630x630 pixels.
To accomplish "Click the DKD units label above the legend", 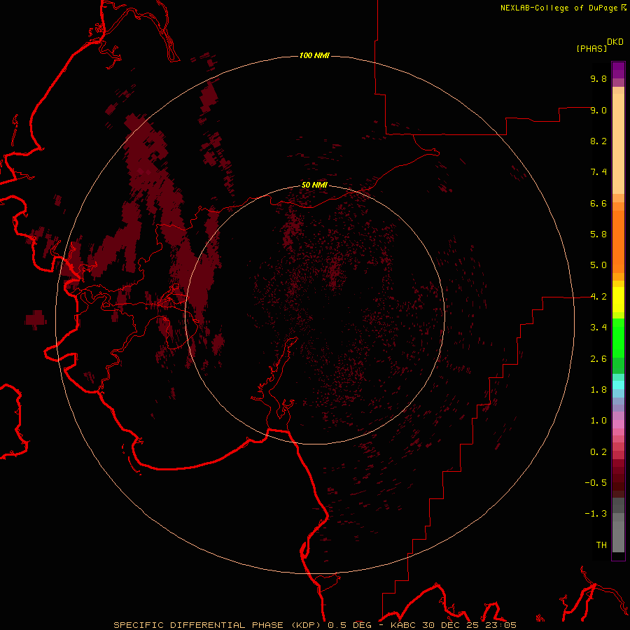I will (615, 42).
